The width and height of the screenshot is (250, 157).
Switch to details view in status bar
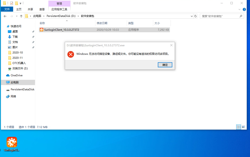(x=238, y=127)
